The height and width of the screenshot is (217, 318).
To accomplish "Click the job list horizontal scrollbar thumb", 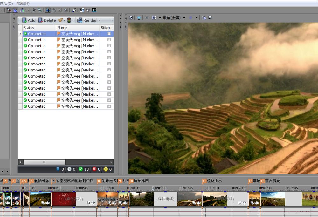I will (x=44, y=162).
